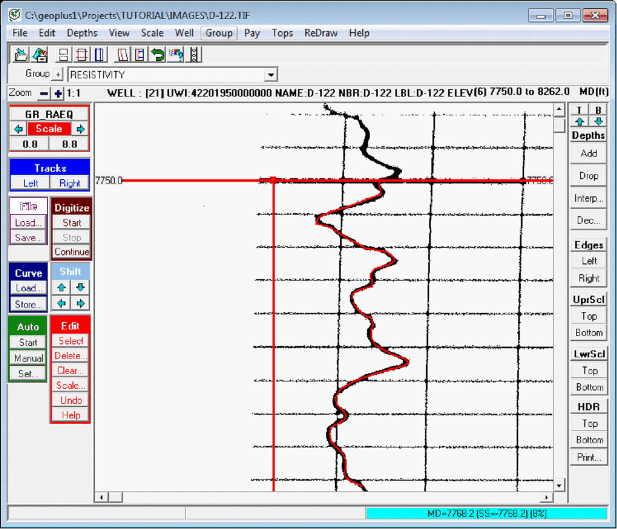Click the question mark help toolbar icon
The height and width of the screenshot is (529, 617).
coord(175,54)
